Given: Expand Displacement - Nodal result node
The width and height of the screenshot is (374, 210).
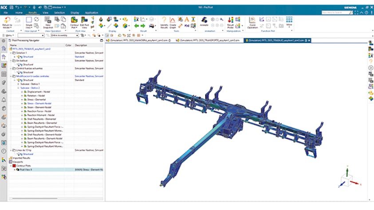Looking at the screenshot, I should [x=21, y=91].
